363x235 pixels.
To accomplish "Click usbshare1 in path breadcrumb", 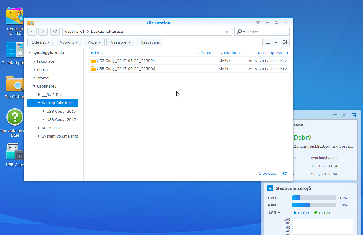I will 75,32.
